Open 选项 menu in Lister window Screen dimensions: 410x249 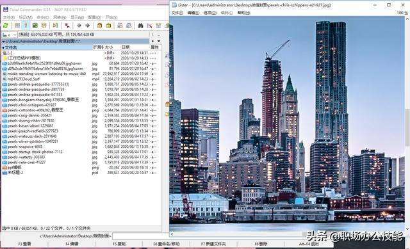click(210, 13)
